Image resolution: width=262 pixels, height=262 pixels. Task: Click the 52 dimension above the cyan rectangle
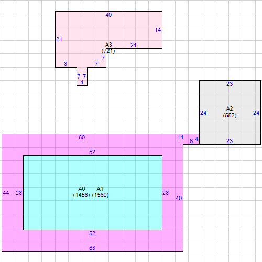click(x=92, y=152)
